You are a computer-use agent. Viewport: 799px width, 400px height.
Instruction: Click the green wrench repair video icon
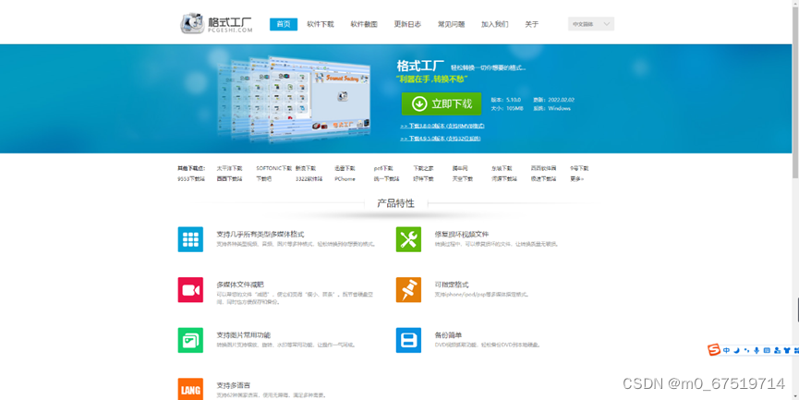coord(408,239)
